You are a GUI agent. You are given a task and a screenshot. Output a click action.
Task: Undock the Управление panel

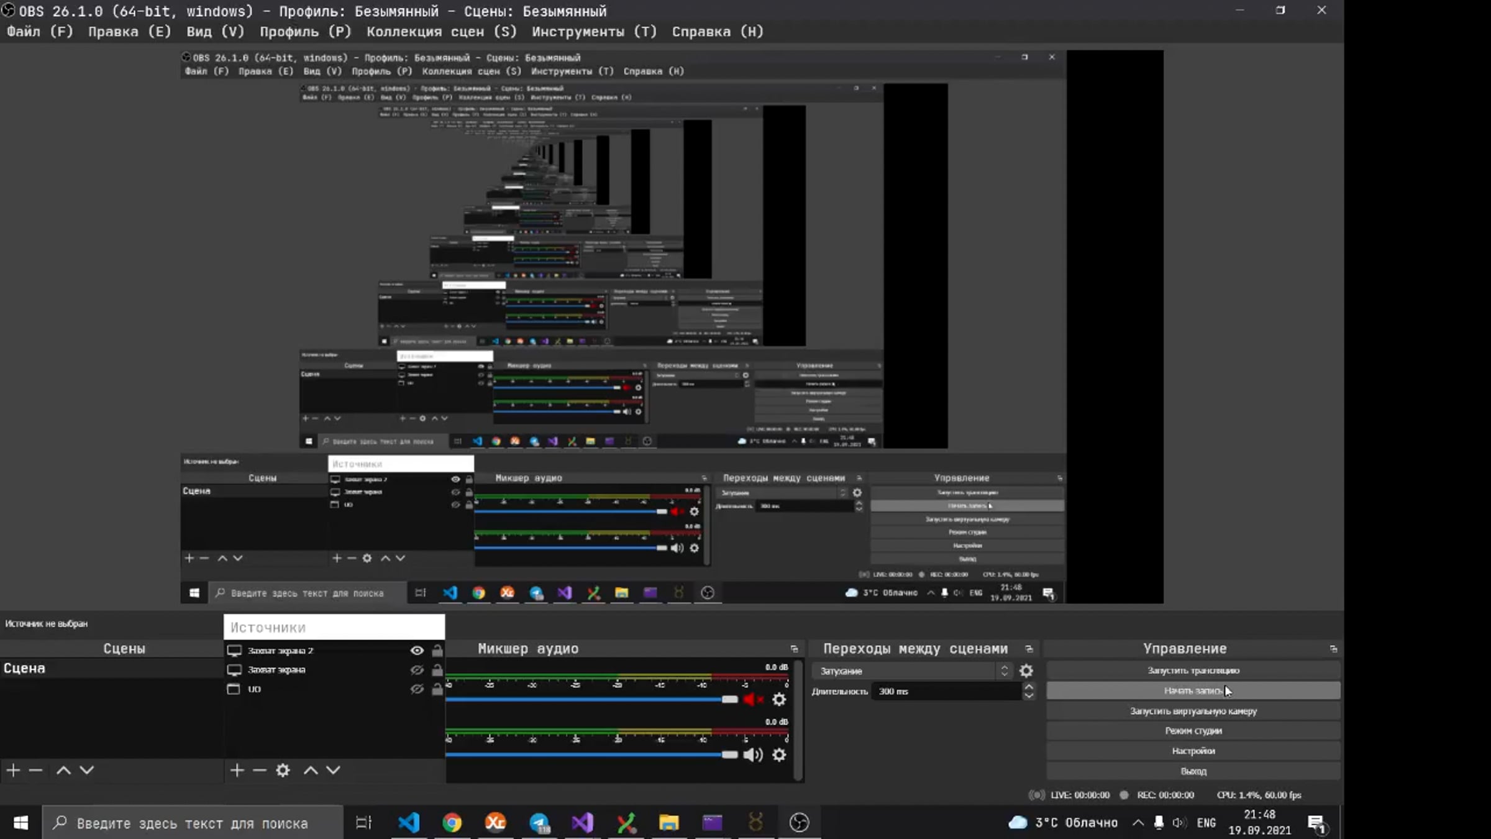pos(1333,649)
